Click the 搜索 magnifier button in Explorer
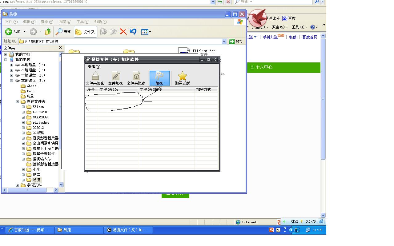 pos(63,32)
